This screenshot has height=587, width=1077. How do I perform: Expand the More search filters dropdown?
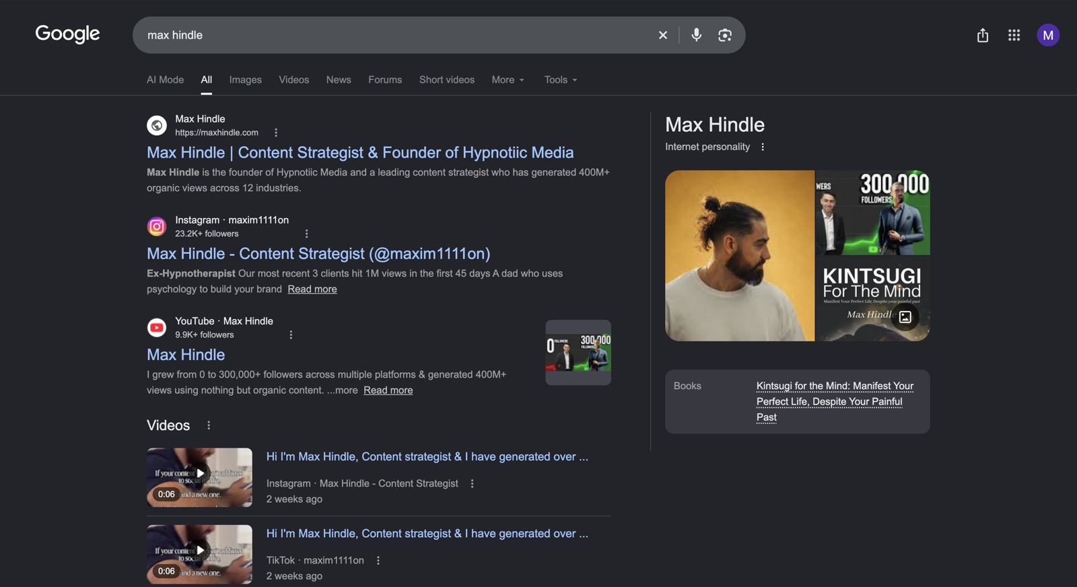pyautogui.click(x=508, y=79)
